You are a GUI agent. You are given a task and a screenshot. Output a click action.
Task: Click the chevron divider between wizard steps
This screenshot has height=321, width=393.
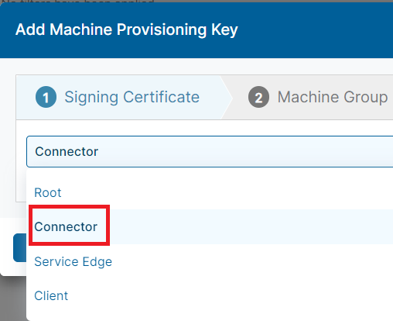tap(227, 98)
